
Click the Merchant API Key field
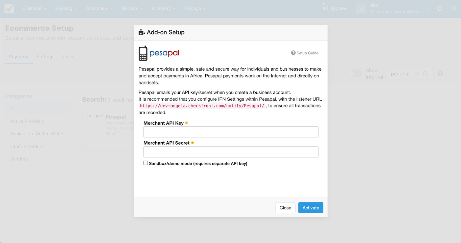click(x=231, y=132)
